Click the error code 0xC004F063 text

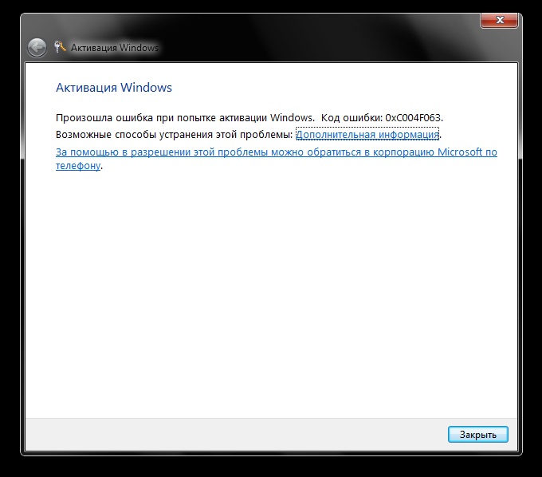tap(414, 118)
